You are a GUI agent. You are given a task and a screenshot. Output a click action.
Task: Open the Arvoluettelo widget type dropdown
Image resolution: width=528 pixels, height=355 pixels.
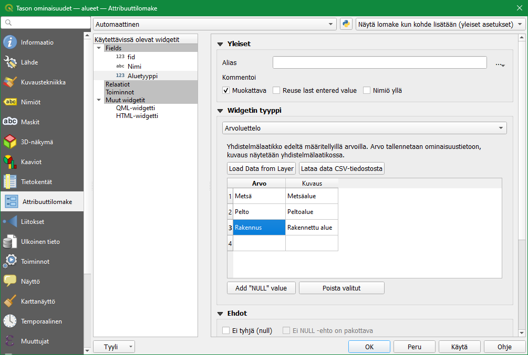[x=364, y=128]
